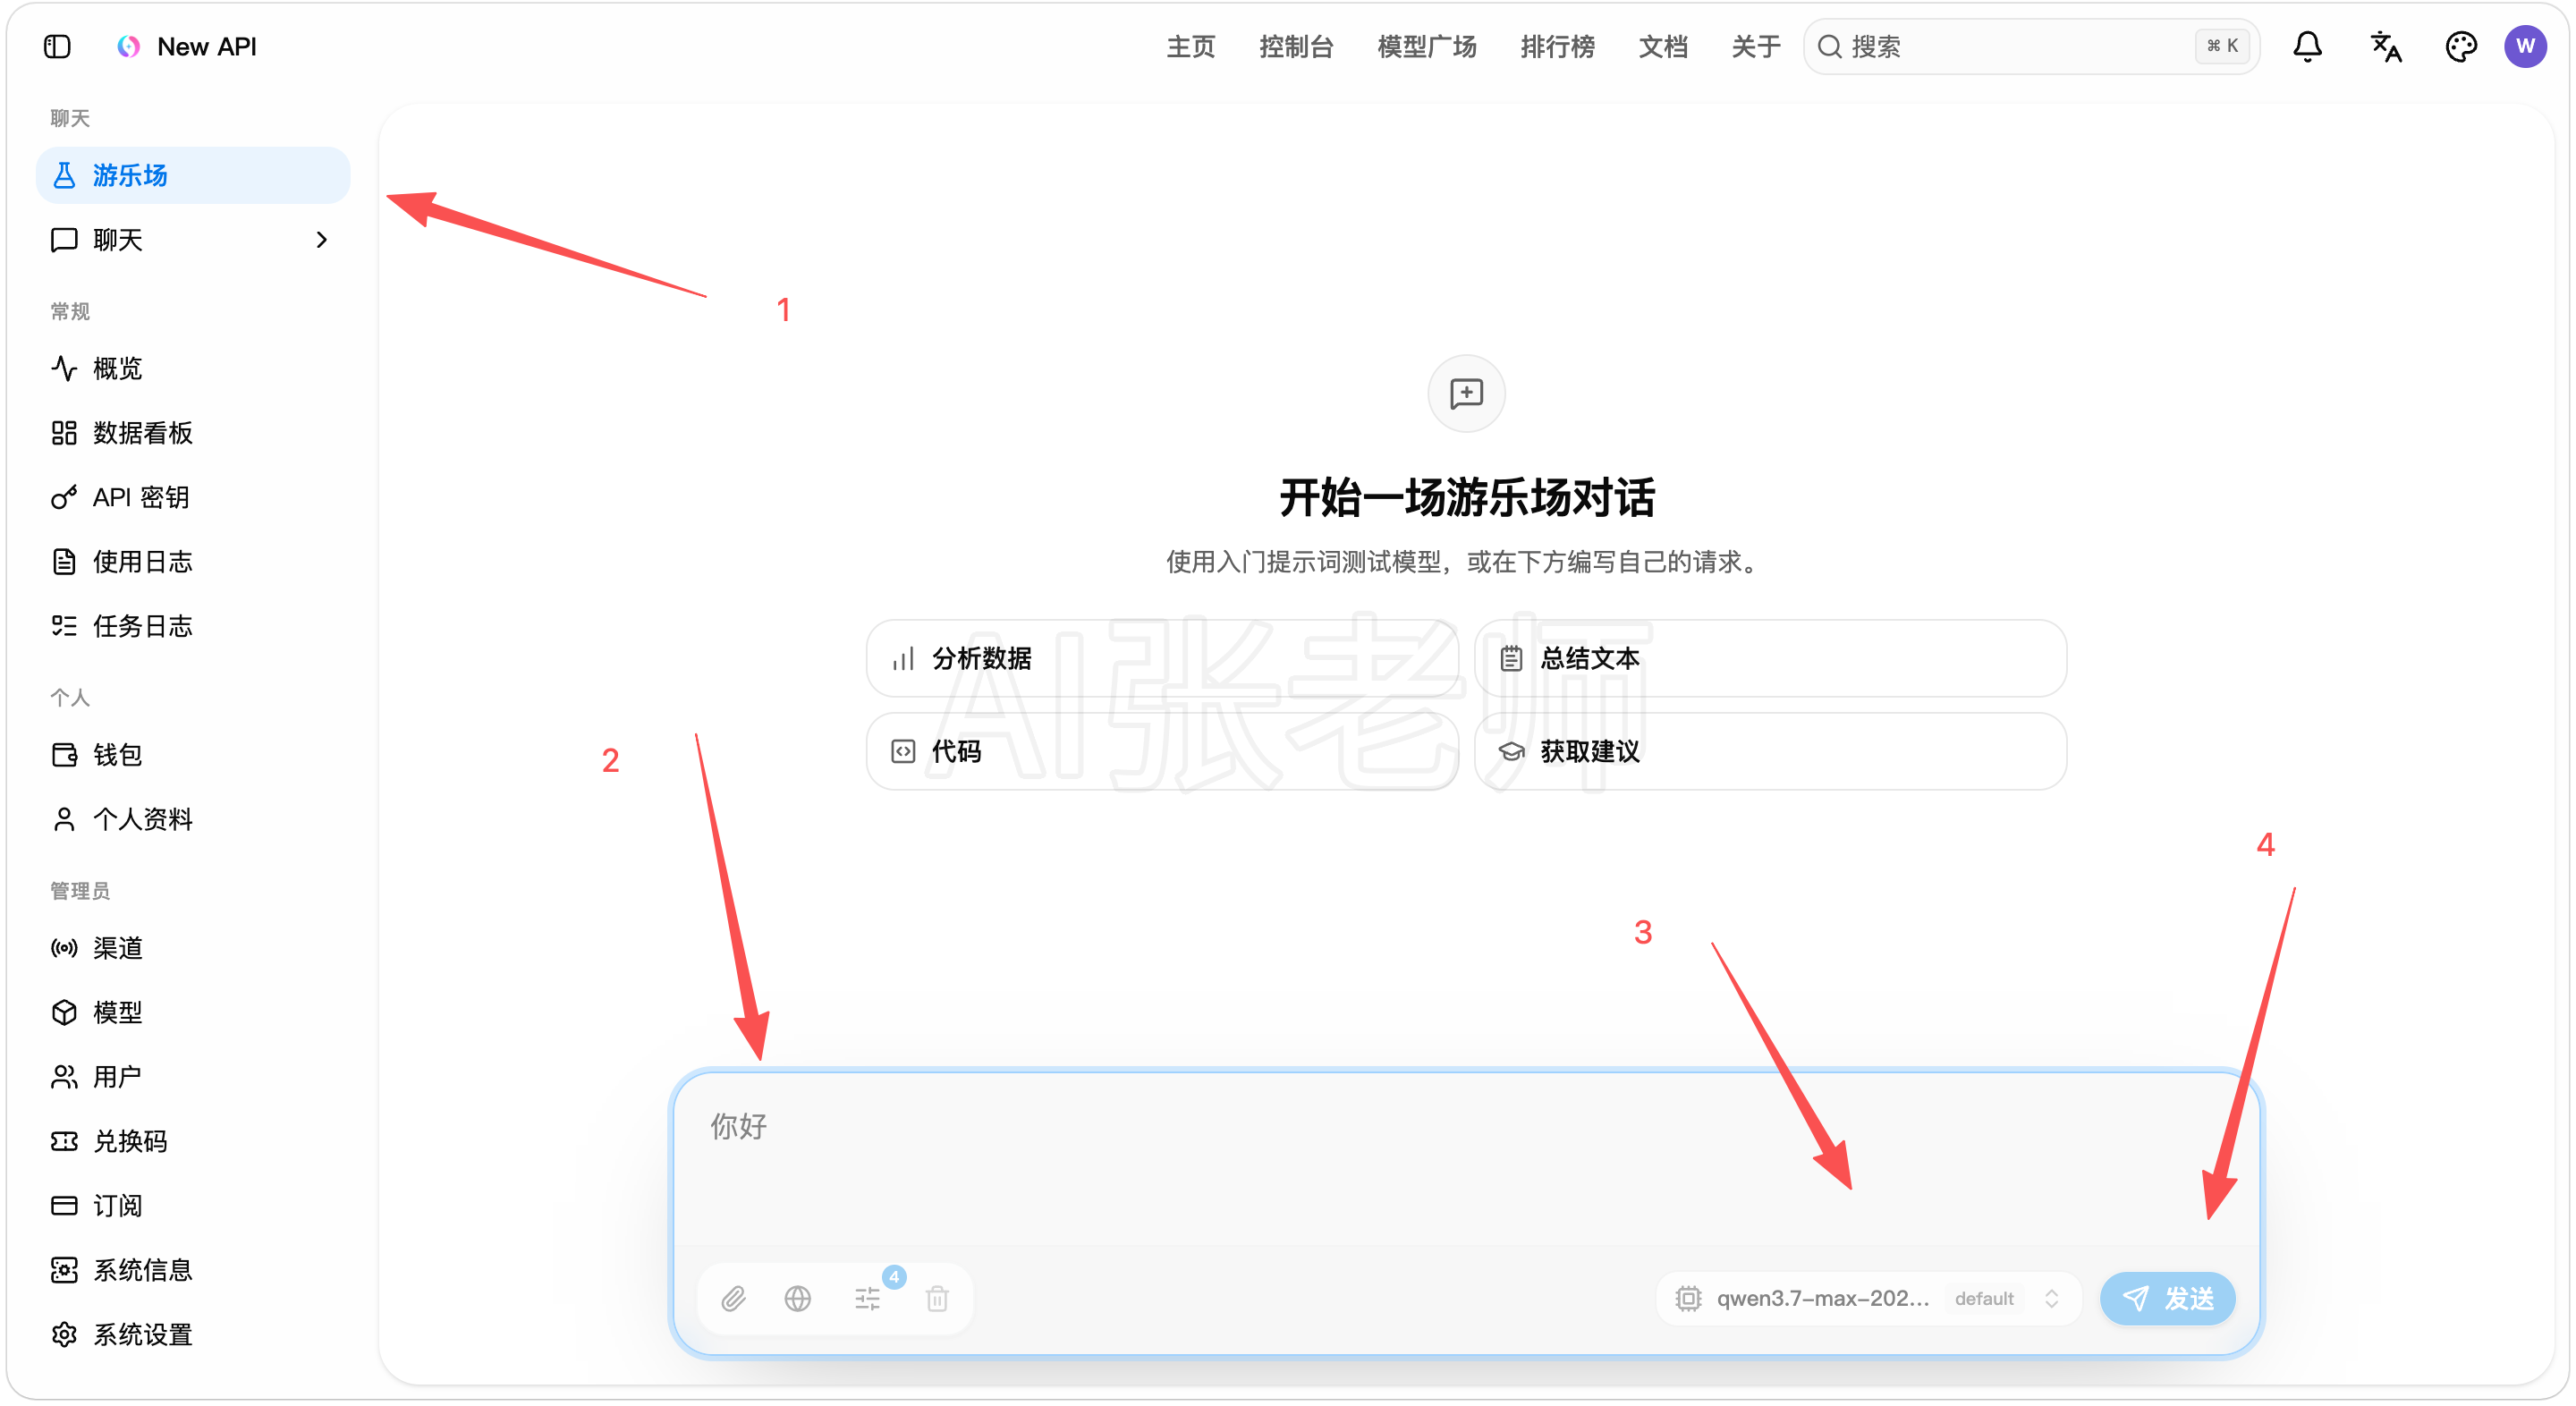
Task: Open 钱包 wallet page
Action: [193, 755]
